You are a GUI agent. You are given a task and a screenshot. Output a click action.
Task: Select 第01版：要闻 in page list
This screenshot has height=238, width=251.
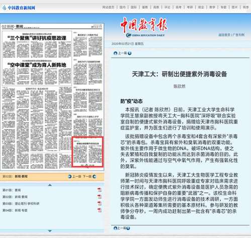click(12, 190)
